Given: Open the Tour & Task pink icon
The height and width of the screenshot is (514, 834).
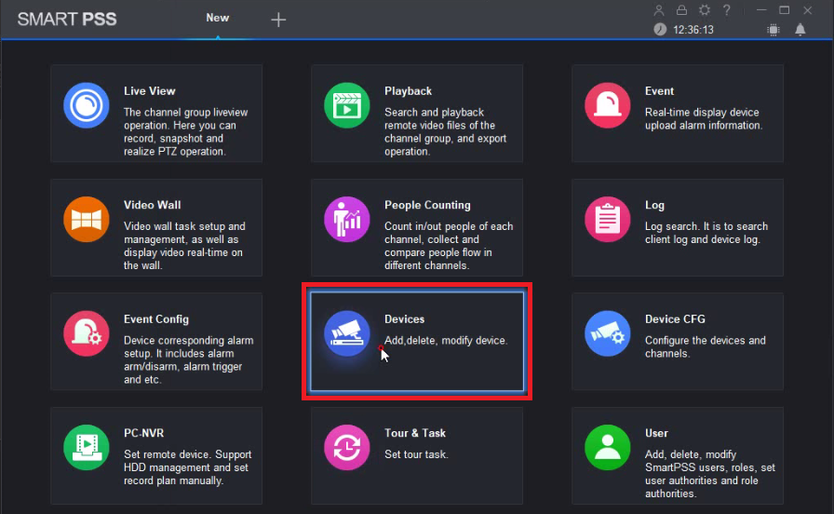Looking at the screenshot, I should click(x=347, y=448).
